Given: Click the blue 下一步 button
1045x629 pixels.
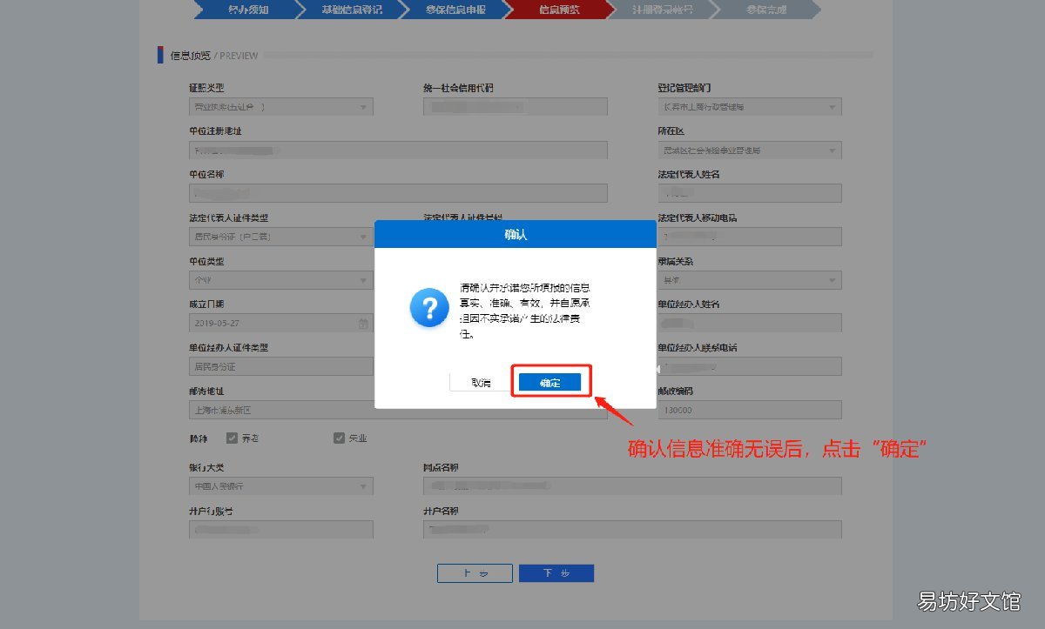Looking at the screenshot, I should [556, 573].
